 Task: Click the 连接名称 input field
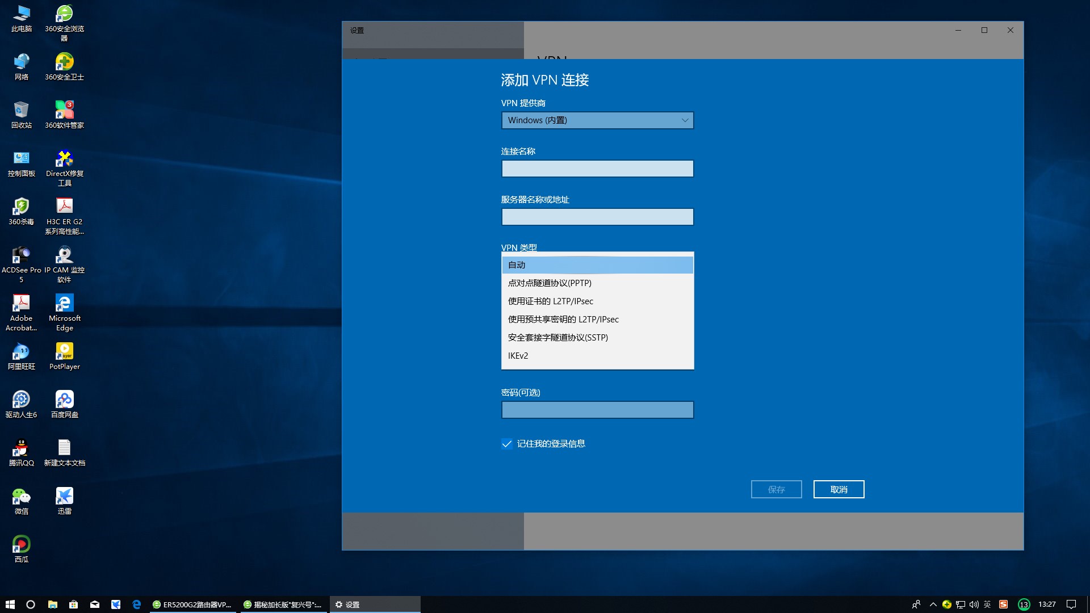[597, 169]
